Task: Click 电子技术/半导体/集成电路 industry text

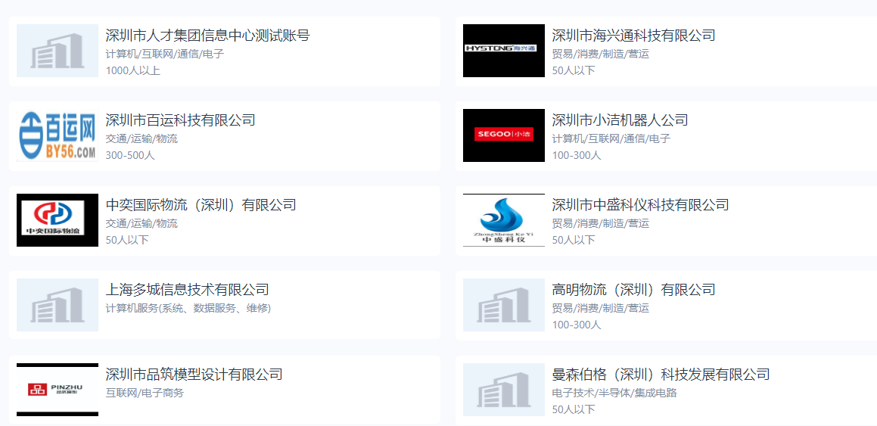Action: [x=614, y=393]
